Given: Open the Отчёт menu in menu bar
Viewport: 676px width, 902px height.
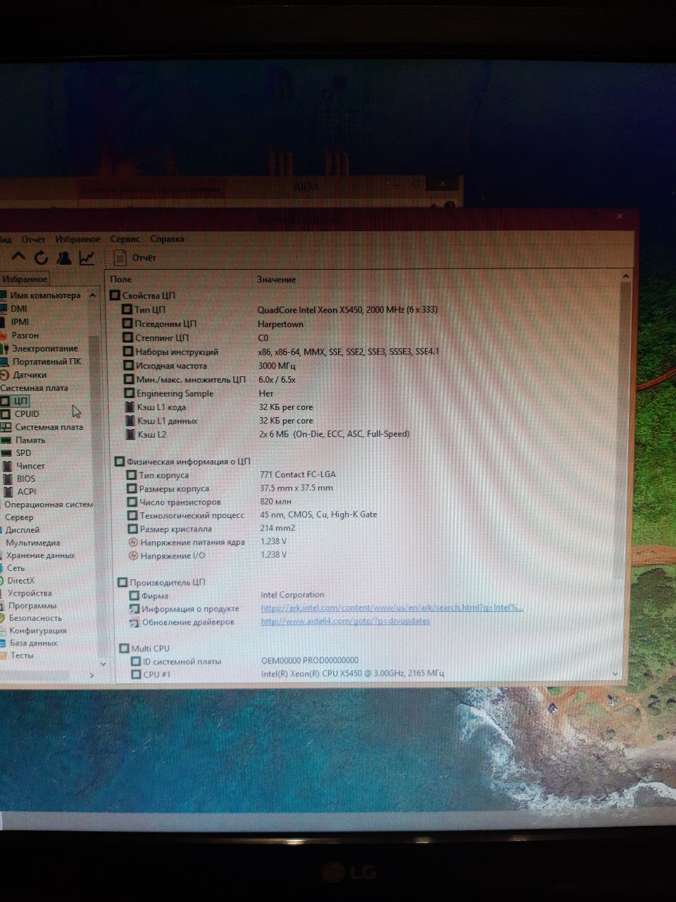Looking at the screenshot, I should pos(33,240).
